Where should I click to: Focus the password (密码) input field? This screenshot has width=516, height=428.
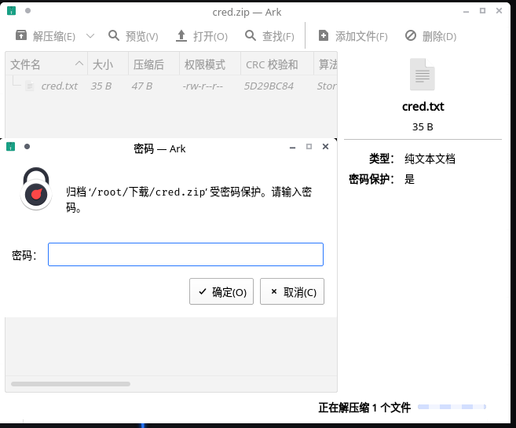tap(185, 254)
